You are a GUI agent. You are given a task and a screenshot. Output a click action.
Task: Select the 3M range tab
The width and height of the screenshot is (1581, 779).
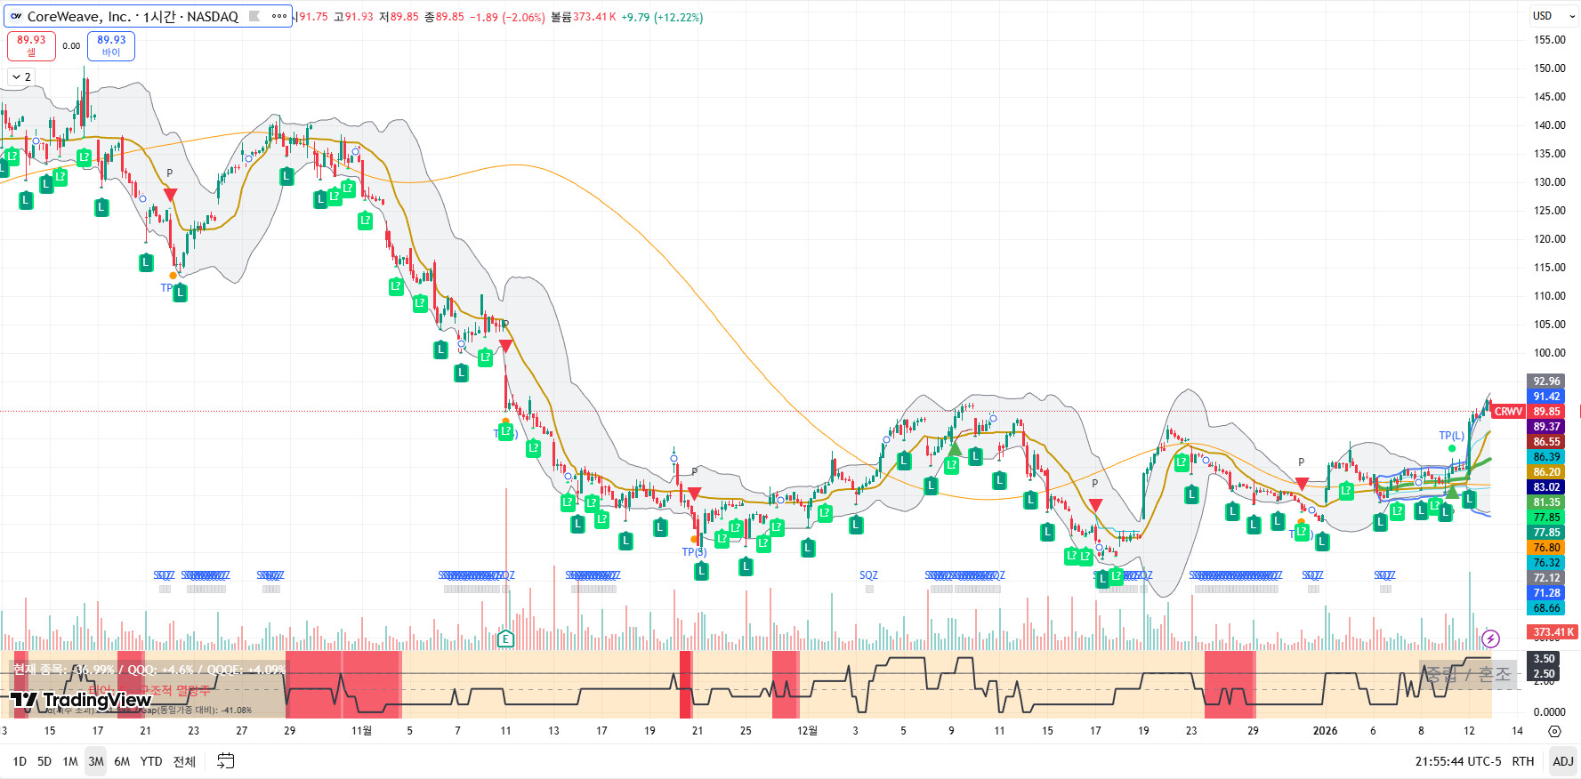[96, 761]
